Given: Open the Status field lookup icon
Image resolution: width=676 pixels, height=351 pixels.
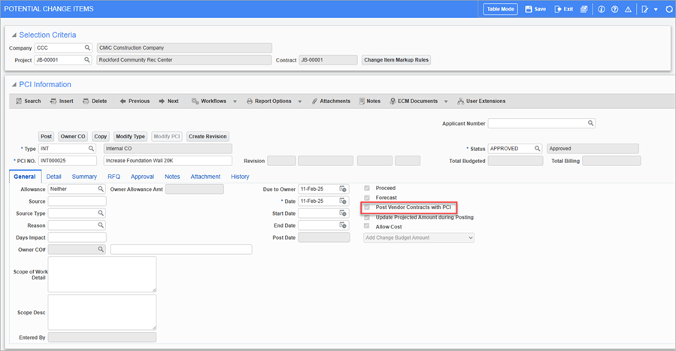Looking at the screenshot, I should point(538,149).
